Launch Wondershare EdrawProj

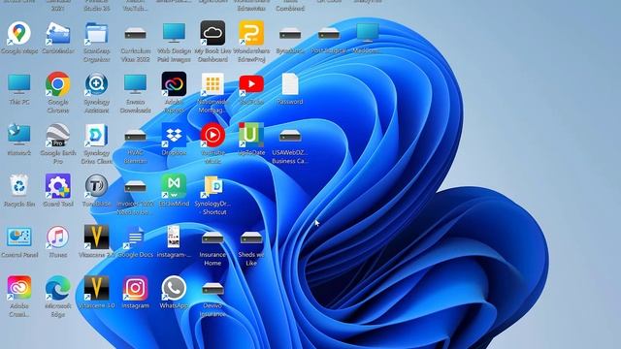tap(251, 33)
